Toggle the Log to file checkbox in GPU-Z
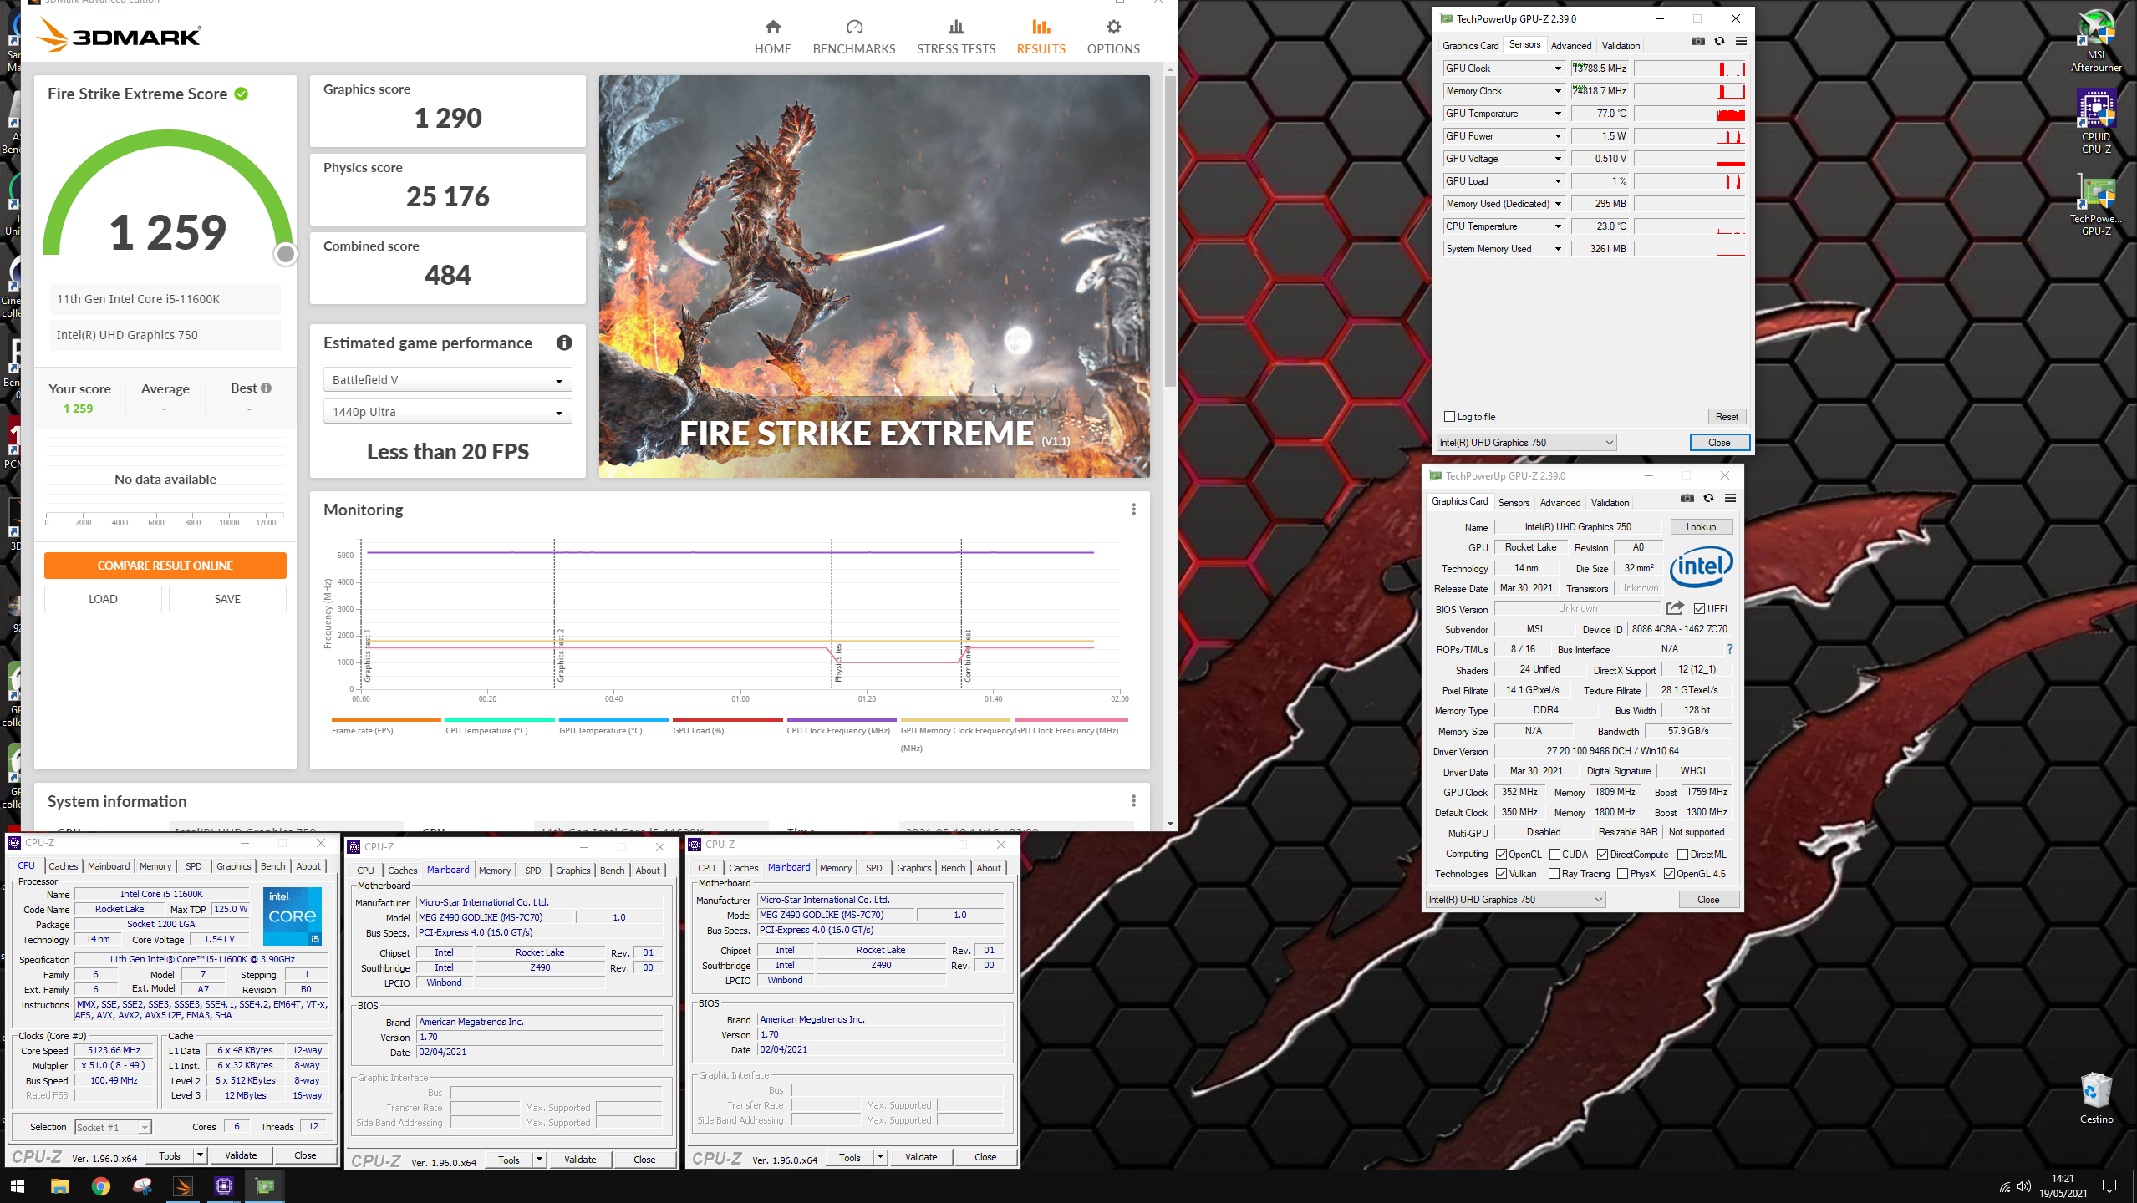The height and width of the screenshot is (1203, 2137). [x=1450, y=417]
